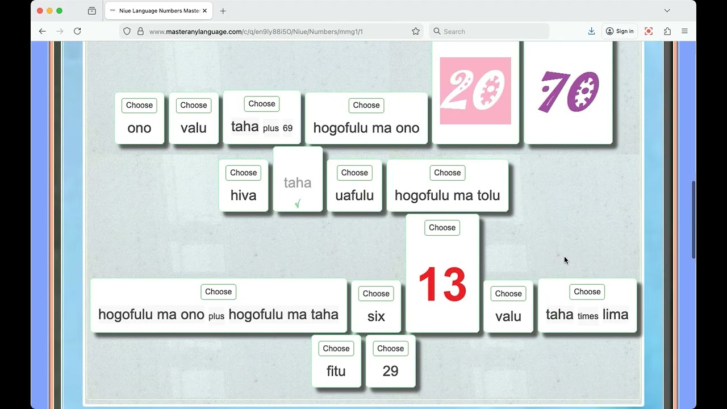The height and width of the screenshot is (409, 727).
Task: Choose the 'taha plus 69' card
Action: (262, 103)
